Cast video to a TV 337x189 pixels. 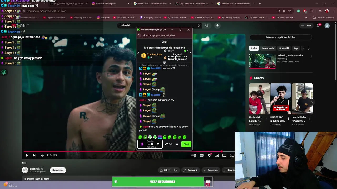coord(232,155)
